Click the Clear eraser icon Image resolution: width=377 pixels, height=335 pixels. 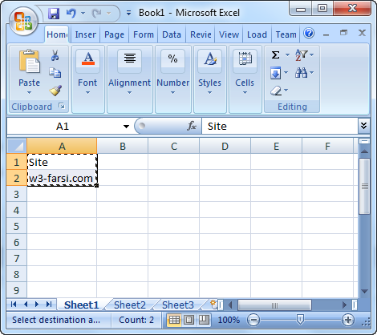click(x=276, y=91)
